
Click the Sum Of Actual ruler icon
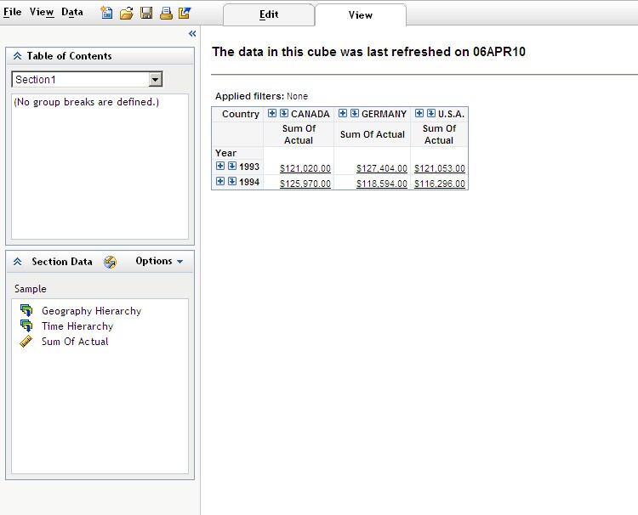point(26,342)
